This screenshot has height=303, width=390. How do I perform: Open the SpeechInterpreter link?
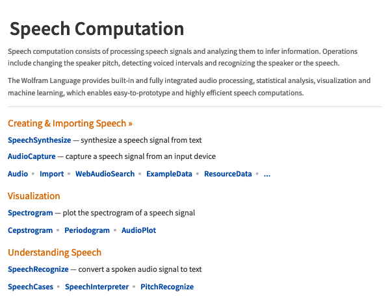click(97, 287)
